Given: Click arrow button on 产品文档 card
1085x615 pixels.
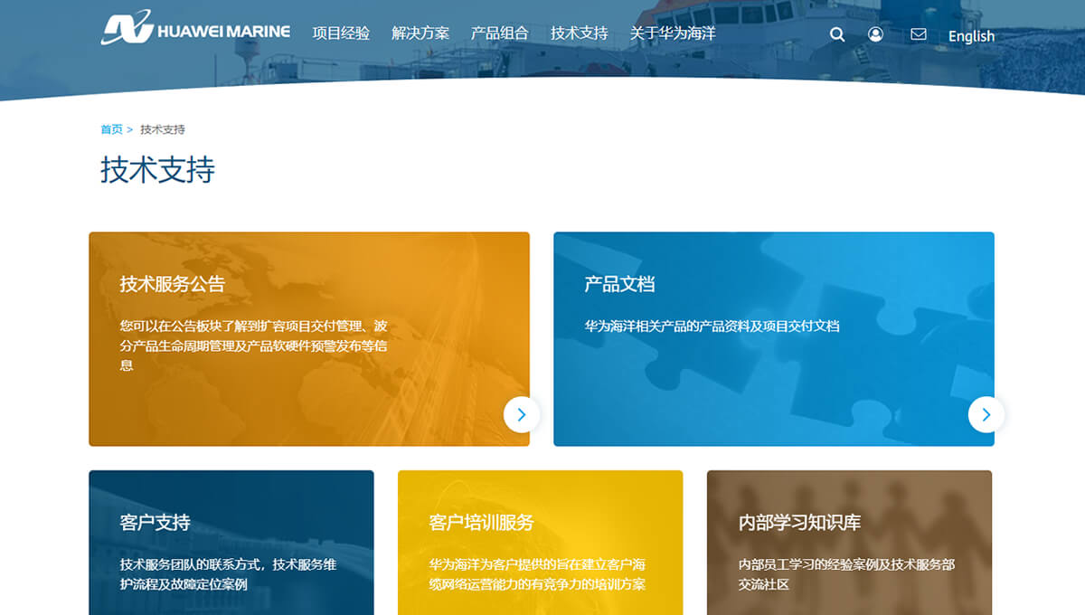Looking at the screenshot, I should click(x=986, y=414).
